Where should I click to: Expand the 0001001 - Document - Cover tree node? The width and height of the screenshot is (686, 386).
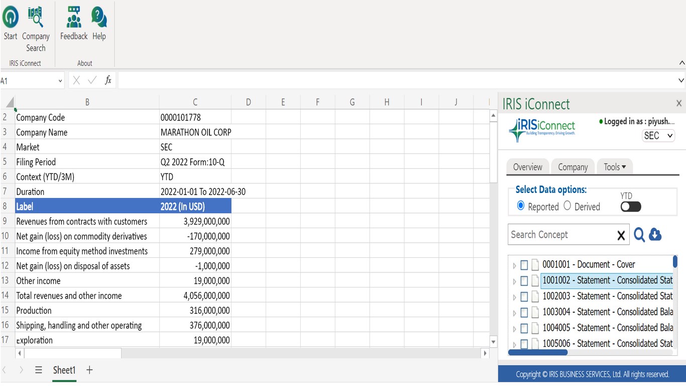514,265
